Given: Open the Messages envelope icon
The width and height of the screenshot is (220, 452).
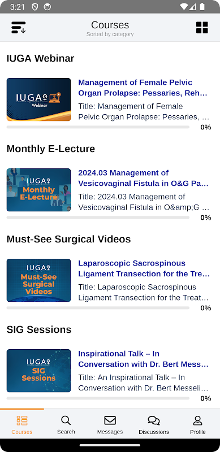Looking at the screenshot, I should 110,420.
